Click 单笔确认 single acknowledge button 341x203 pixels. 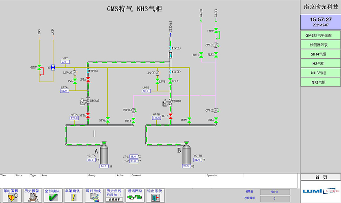click(x=73, y=195)
